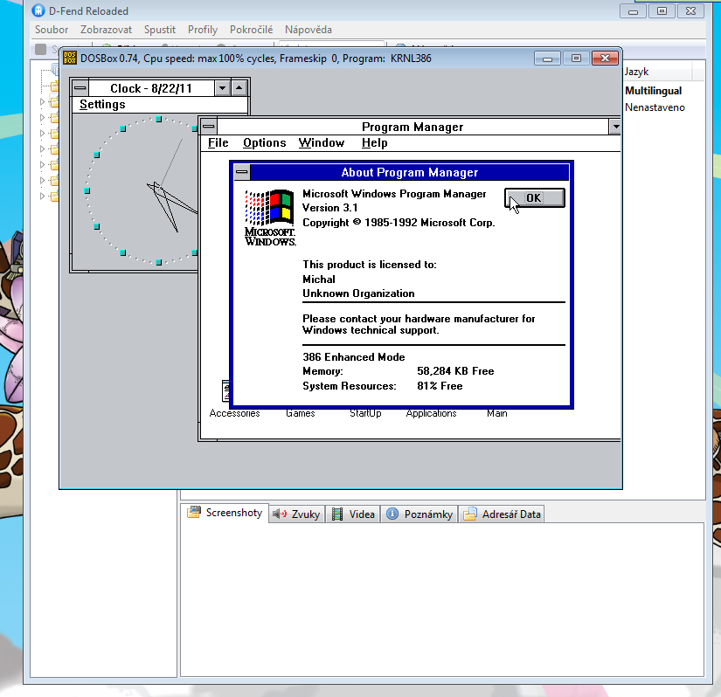Minimize the D-Fend Reloaded window
This screenshot has height=697, width=721.
(x=634, y=11)
